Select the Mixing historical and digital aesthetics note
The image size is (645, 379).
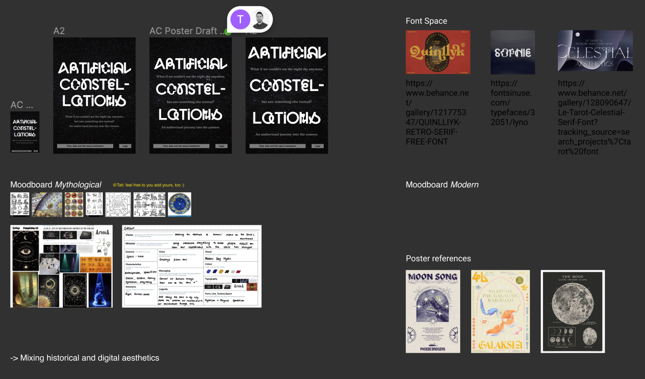click(x=85, y=358)
